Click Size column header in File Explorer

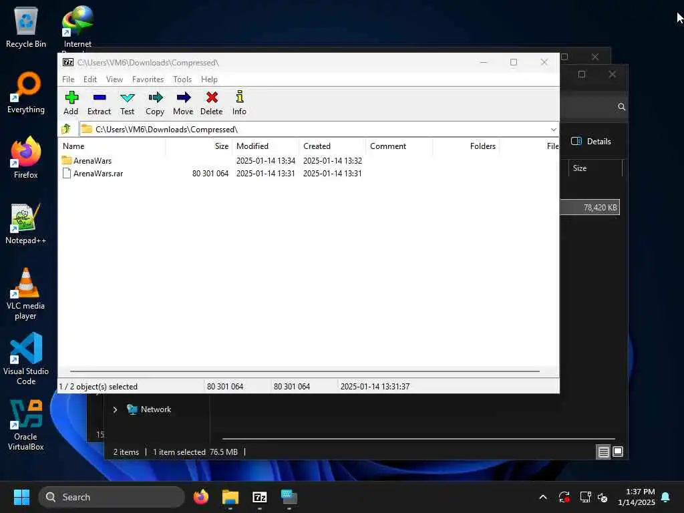coord(594,168)
